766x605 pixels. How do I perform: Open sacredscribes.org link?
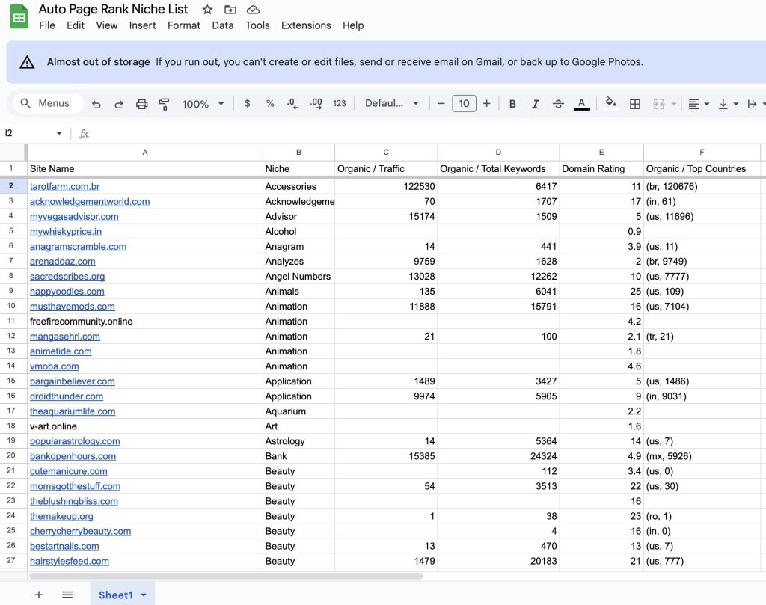tap(67, 277)
